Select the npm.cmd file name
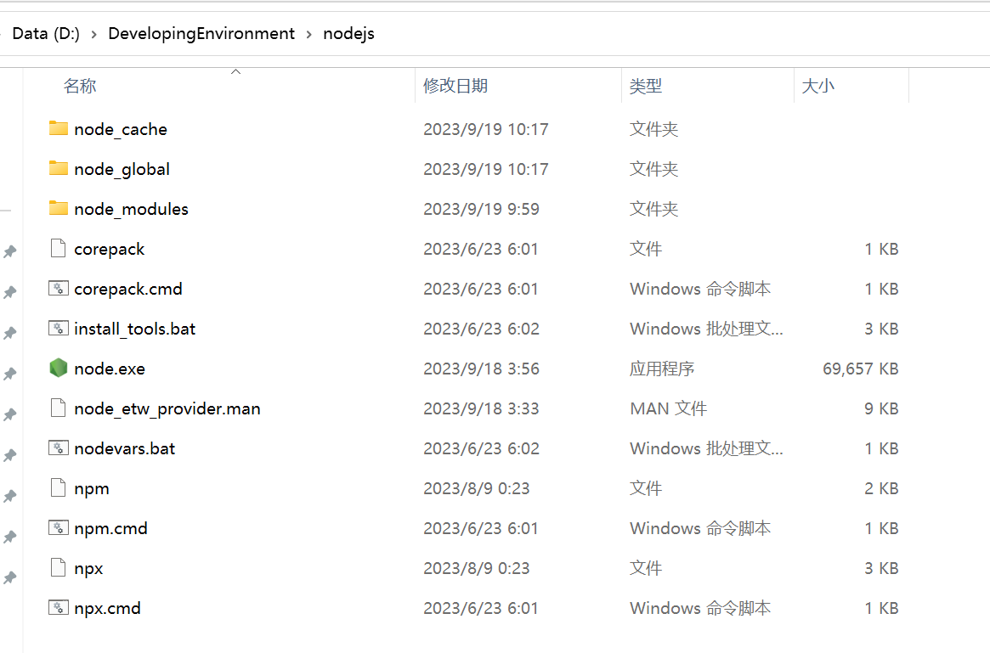The width and height of the screenshot is (990, 653). tap(110, 528)
